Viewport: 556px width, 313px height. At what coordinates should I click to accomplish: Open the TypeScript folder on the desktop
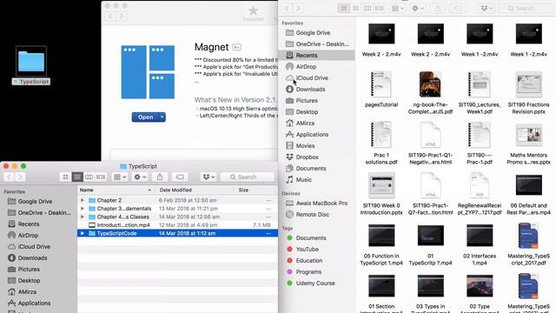point(31,61)
